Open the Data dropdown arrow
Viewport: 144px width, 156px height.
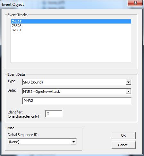[128, 92]
